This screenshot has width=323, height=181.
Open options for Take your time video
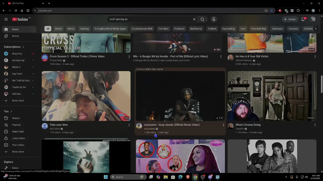coord(129,125)
